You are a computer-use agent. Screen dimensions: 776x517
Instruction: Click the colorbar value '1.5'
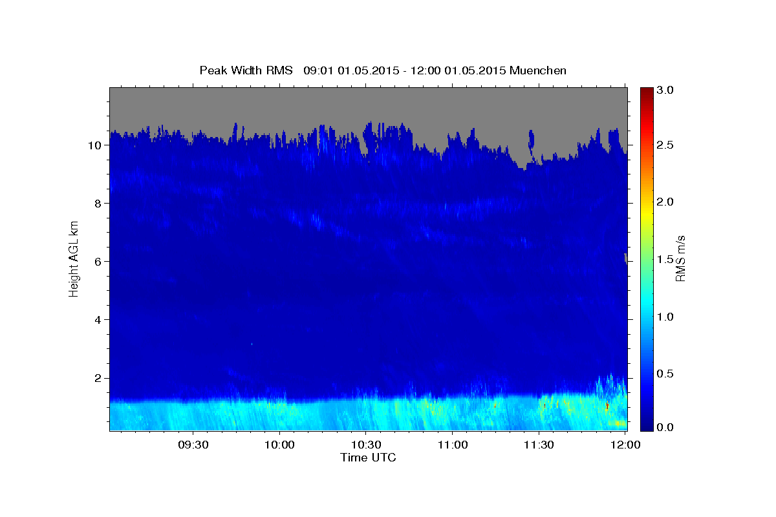pos(666,258)
